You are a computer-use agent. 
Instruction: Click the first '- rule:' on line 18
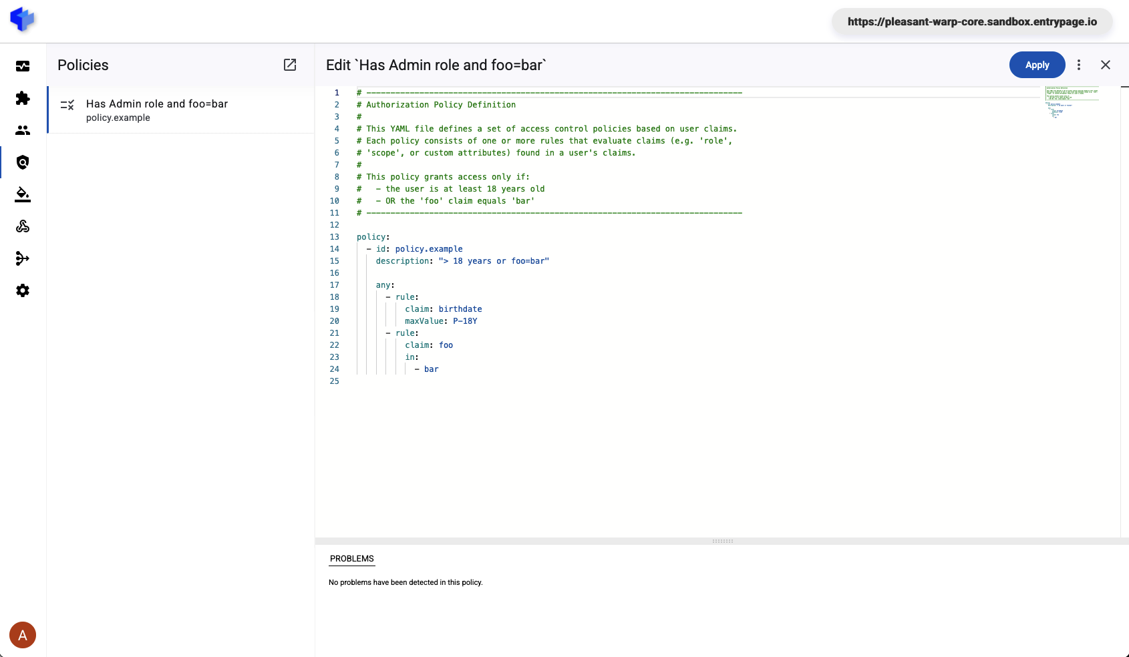pyautogui.click(x=402, y=297)
